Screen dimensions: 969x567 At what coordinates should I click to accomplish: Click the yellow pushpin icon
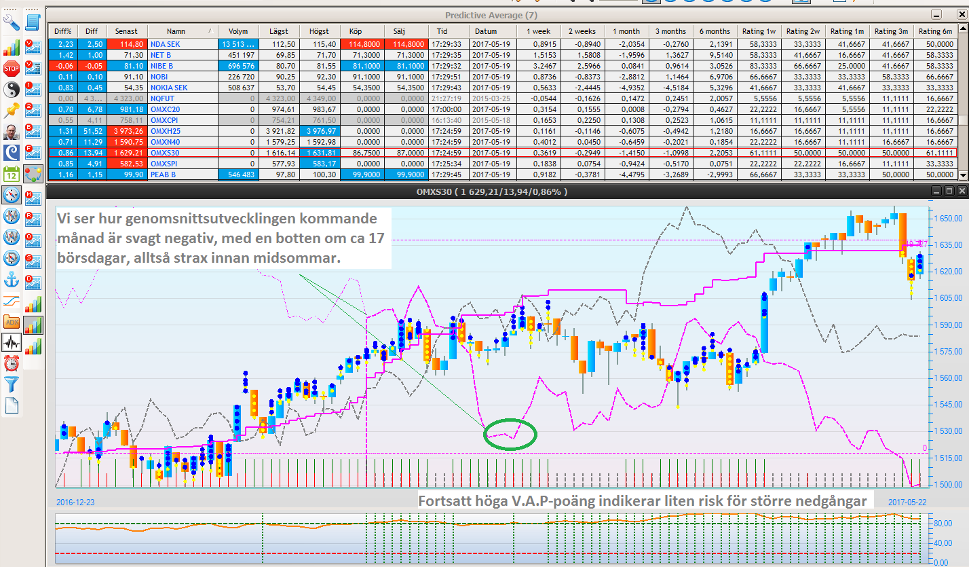tap(12, 111)
